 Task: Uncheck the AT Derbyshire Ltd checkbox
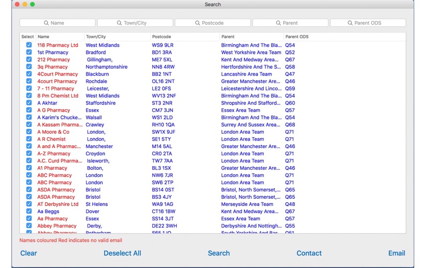pos(29,204)
